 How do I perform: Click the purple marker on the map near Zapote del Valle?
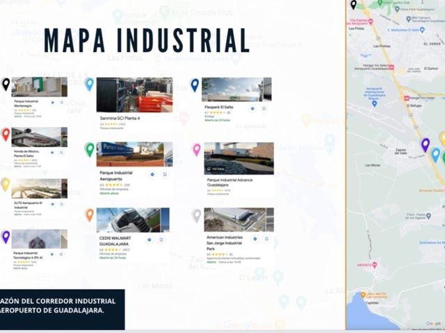(x=425, y=145)
